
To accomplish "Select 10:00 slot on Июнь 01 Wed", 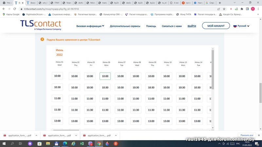I will point(57,76).
